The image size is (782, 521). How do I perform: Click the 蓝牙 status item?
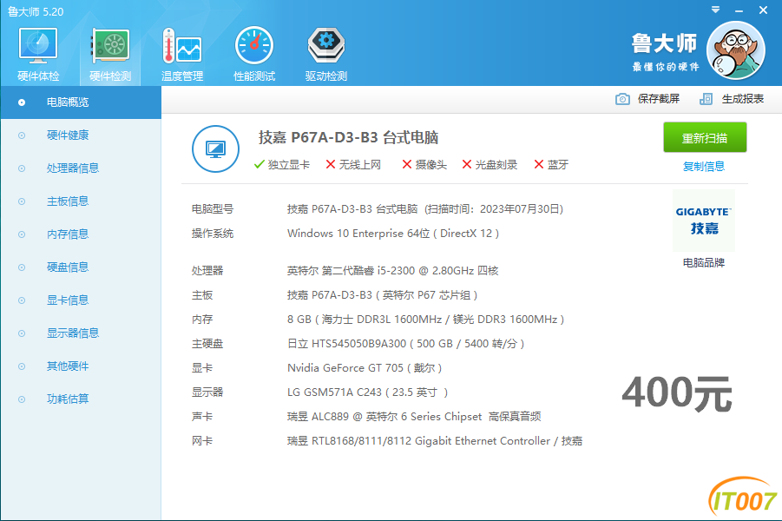[x=551, y=165]
